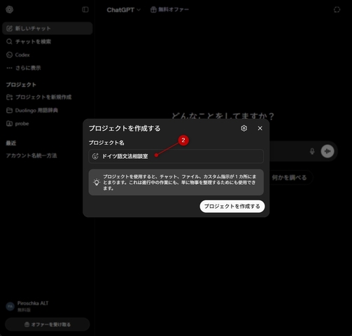Open チャットを検索 search item
Screen dimensions: 352x336
point(48,41)
